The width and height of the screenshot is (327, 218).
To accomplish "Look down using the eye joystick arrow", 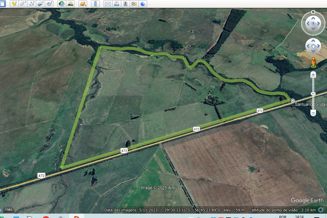I will (x=313, y=28).
